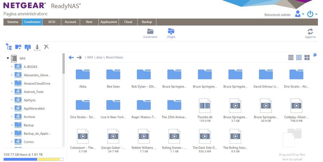Open the Rete tab
Screen dimensions: 323x162
pyautogui.click(x=89, y=22)
